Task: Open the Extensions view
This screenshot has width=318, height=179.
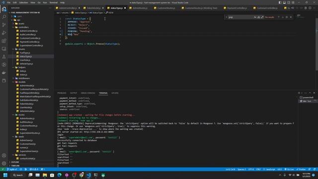Action: [x=4, y=41]
